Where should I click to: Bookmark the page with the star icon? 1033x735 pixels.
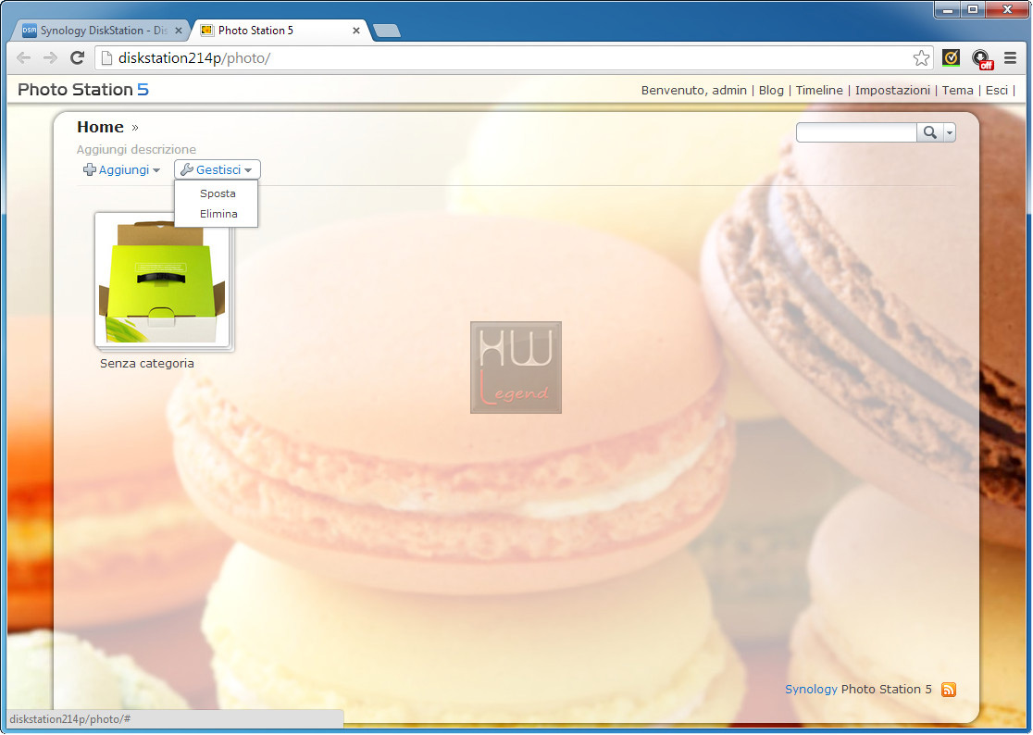click(921, 58)
